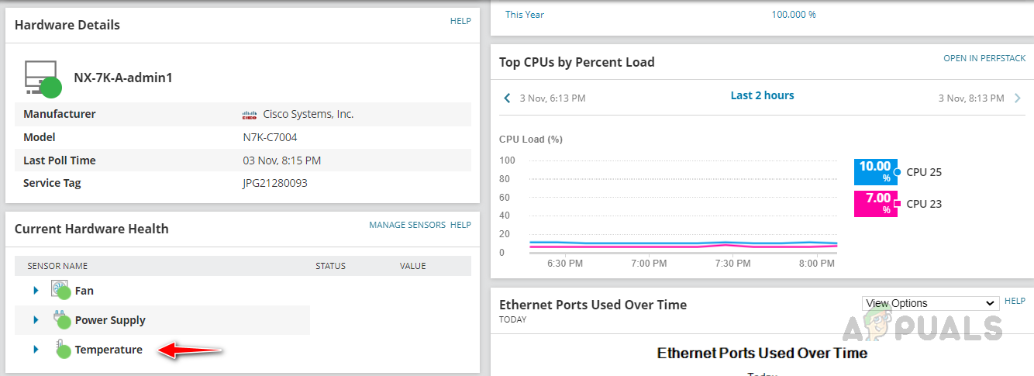Click the CPU 23 pink legend swatch
Screen dimensions: 1034x376
[x=875, y=204]
